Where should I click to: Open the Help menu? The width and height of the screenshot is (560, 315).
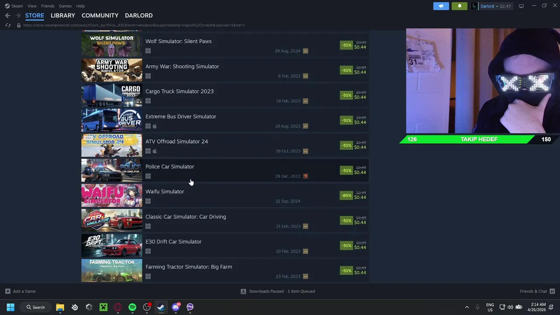tap(80, 6)
